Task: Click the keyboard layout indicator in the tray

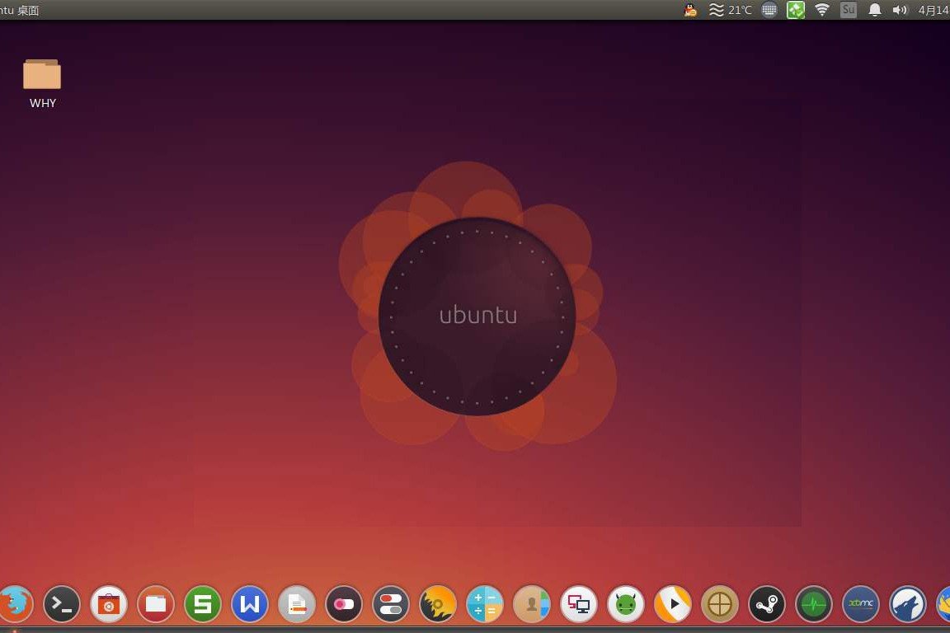Action: point(769,11)
